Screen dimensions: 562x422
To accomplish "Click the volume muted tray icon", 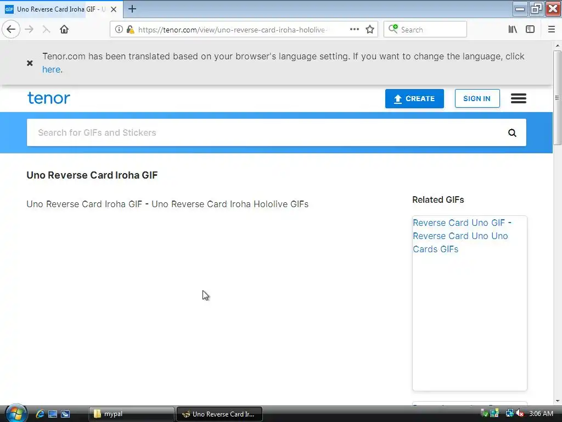I will (x=520, y=413).
